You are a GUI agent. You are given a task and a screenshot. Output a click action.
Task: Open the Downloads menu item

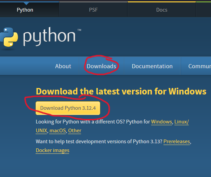[101, 66]
